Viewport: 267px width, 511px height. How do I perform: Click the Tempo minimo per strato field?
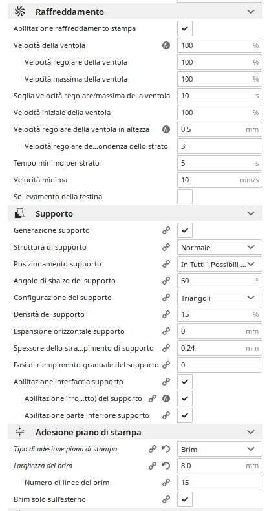point(219,163)
